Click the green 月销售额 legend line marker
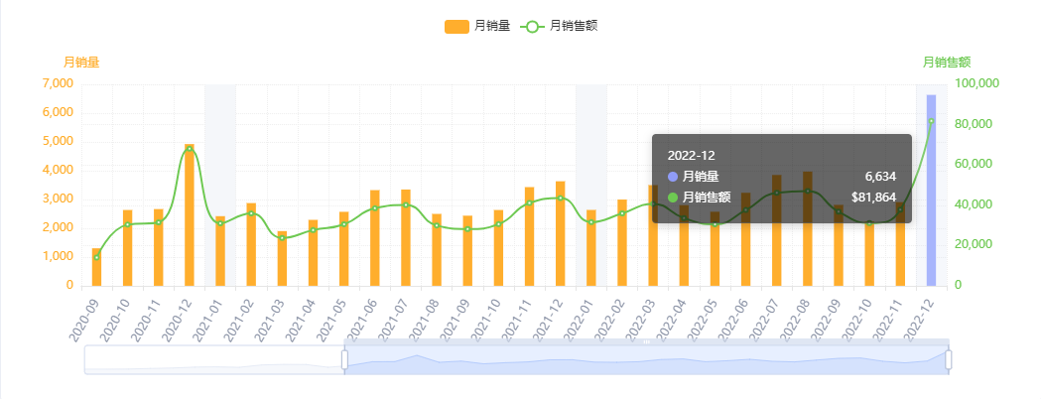 click(x=533, y=27)
